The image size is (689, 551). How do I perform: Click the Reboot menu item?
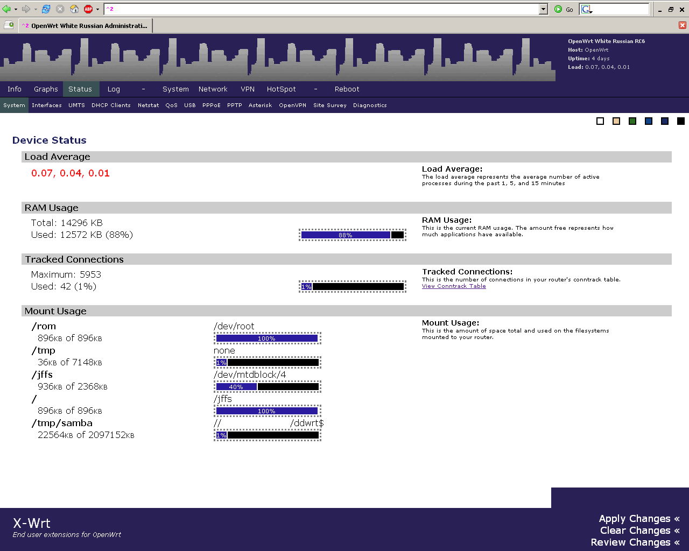[x=347, y=89]
